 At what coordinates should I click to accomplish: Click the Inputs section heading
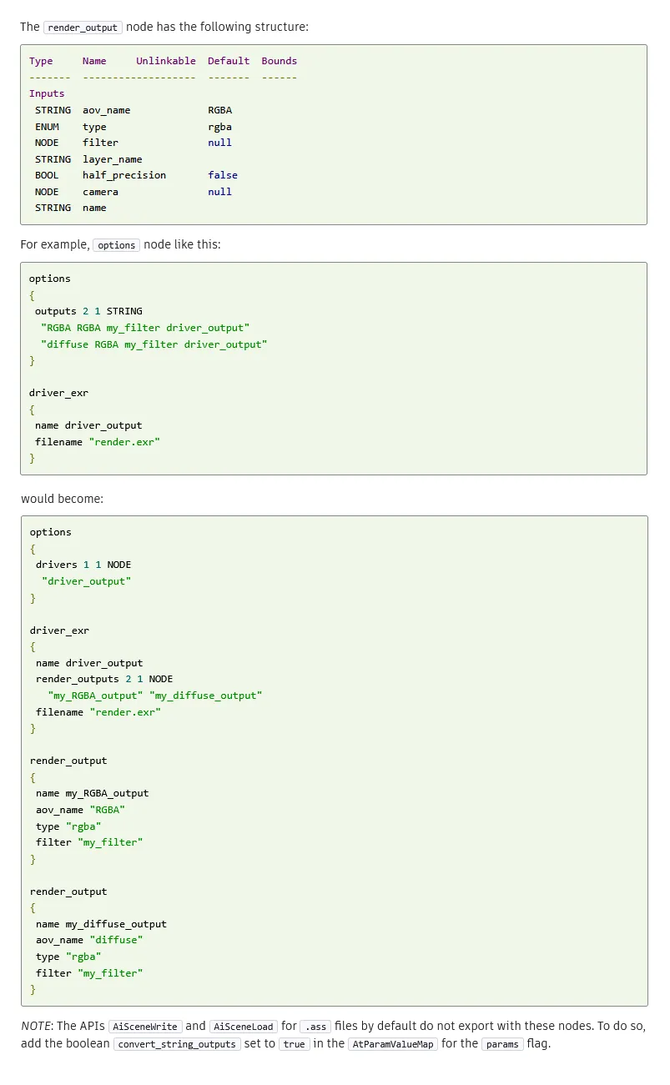pyautogui.click(x=47, y=93)
